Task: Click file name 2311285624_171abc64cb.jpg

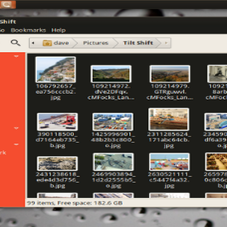Action: (x=169, y=140)
